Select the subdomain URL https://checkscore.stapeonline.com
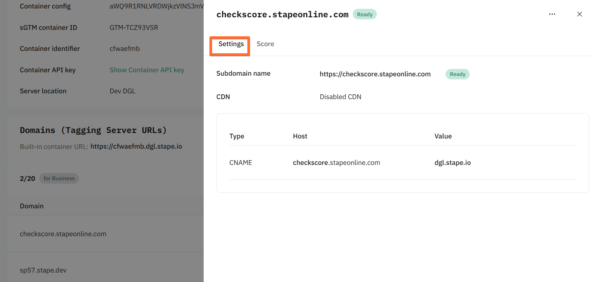 point(375,74)
